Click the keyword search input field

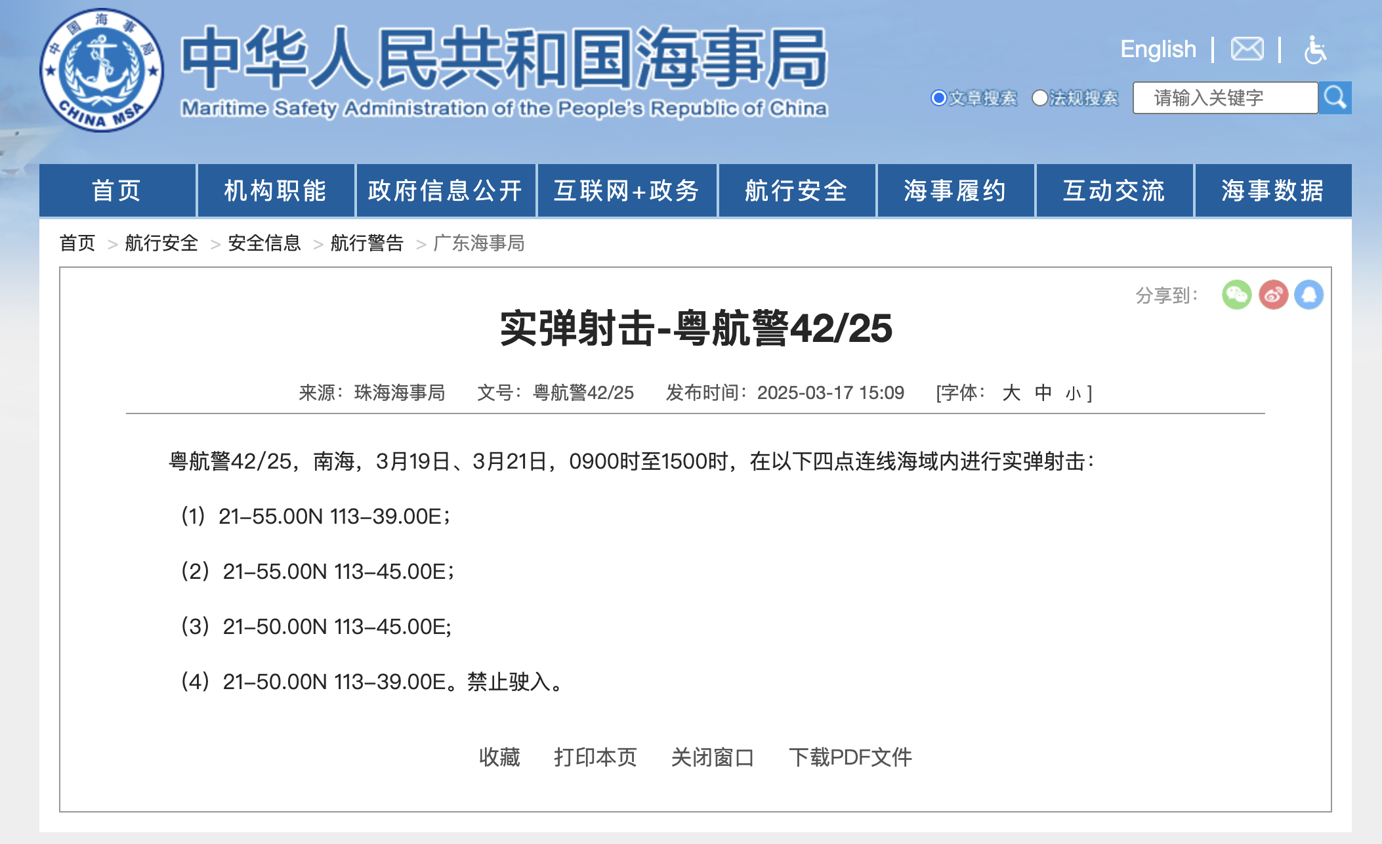1225,98
